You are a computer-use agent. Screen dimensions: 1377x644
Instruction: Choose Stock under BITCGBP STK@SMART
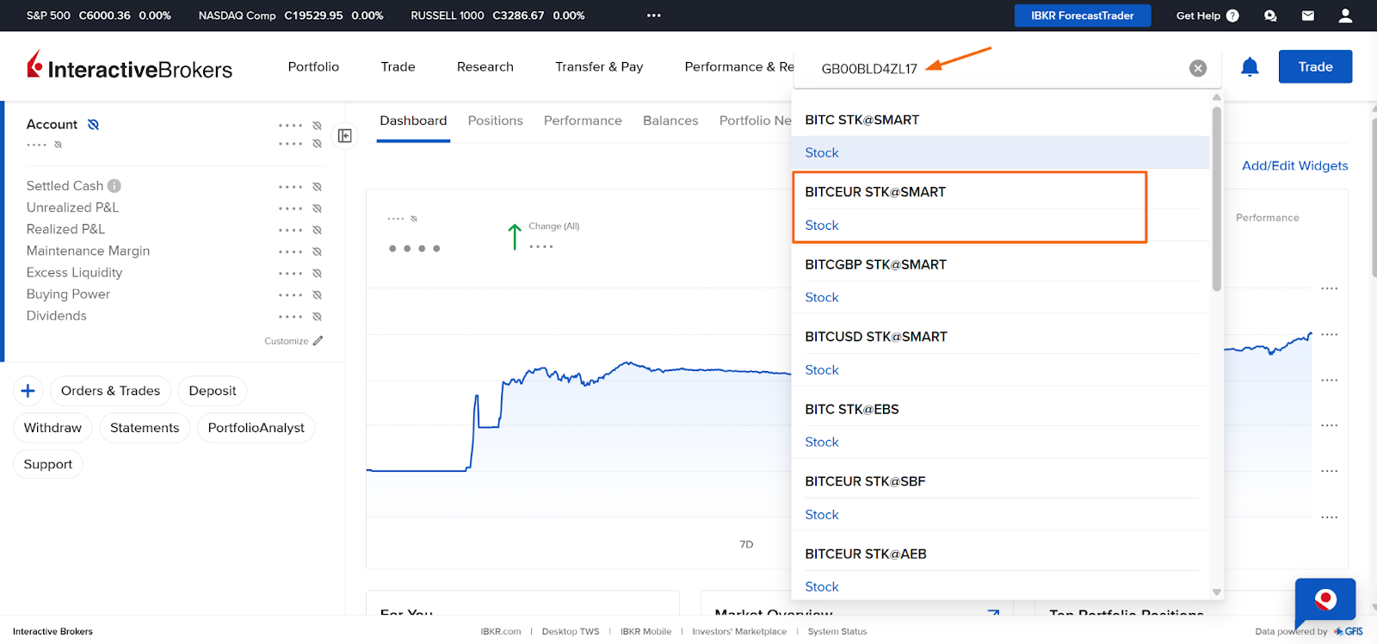(x=822, y=297)
